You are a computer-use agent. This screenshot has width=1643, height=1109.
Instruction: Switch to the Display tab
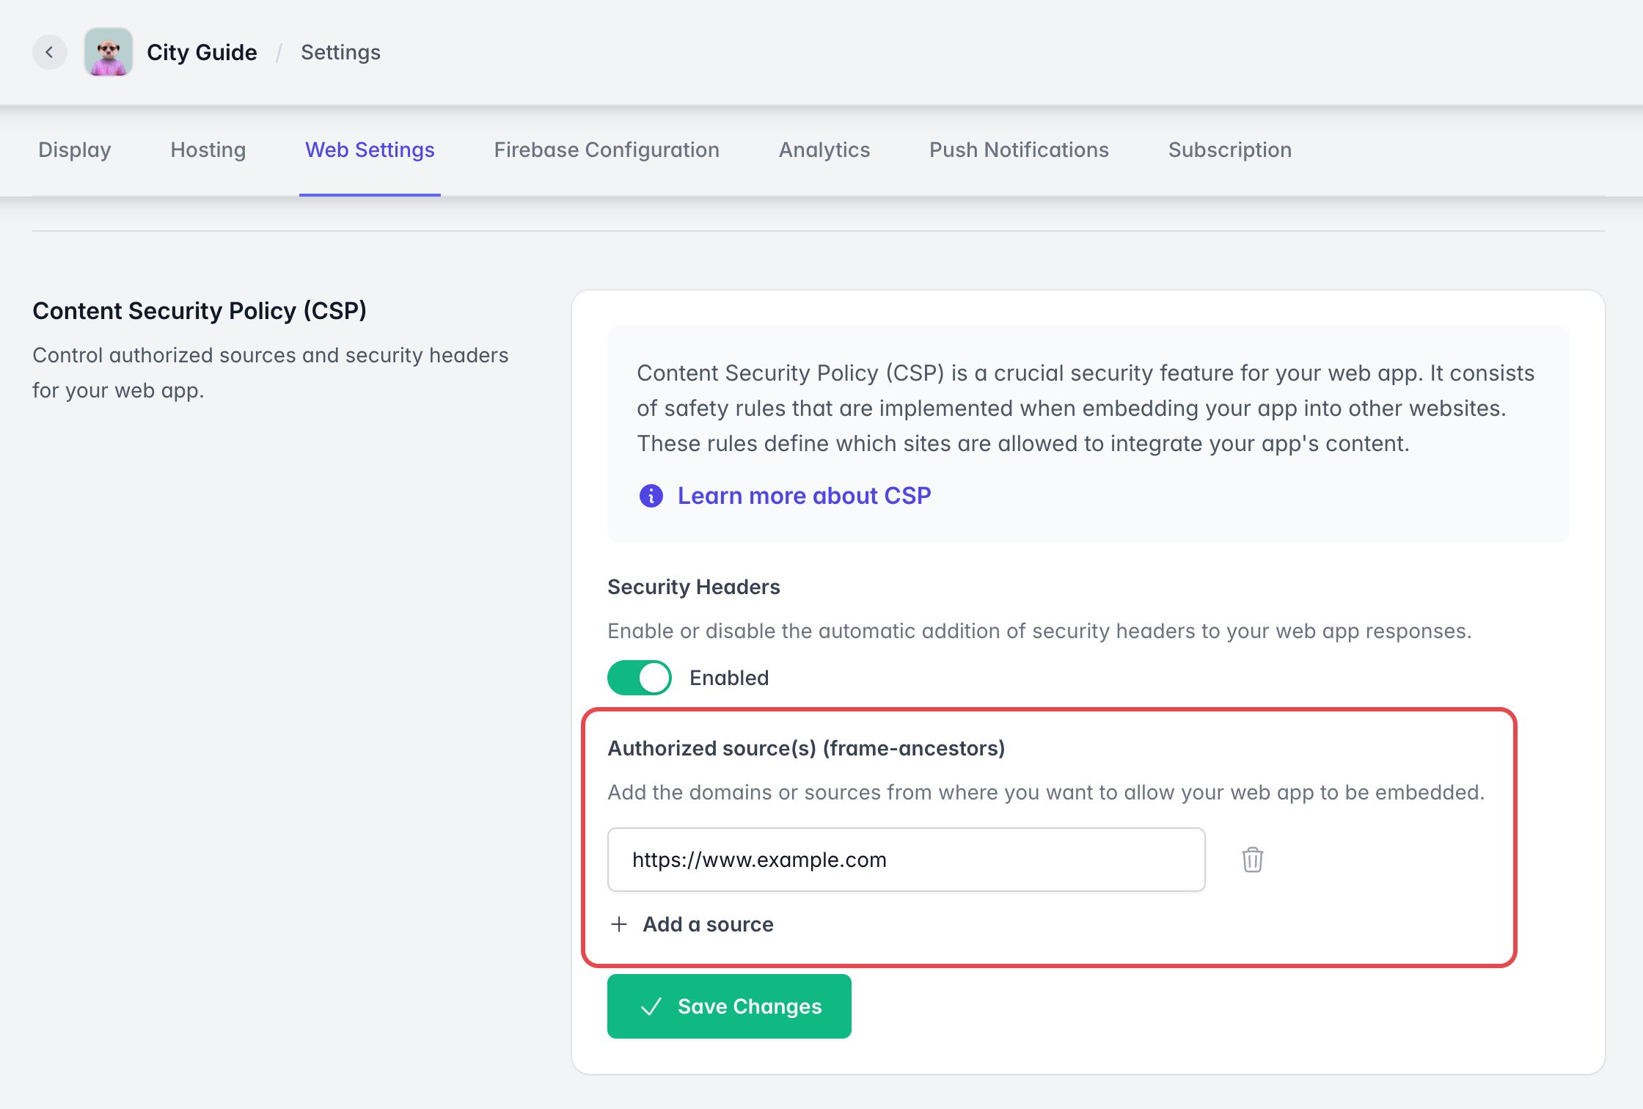[75, 150]
